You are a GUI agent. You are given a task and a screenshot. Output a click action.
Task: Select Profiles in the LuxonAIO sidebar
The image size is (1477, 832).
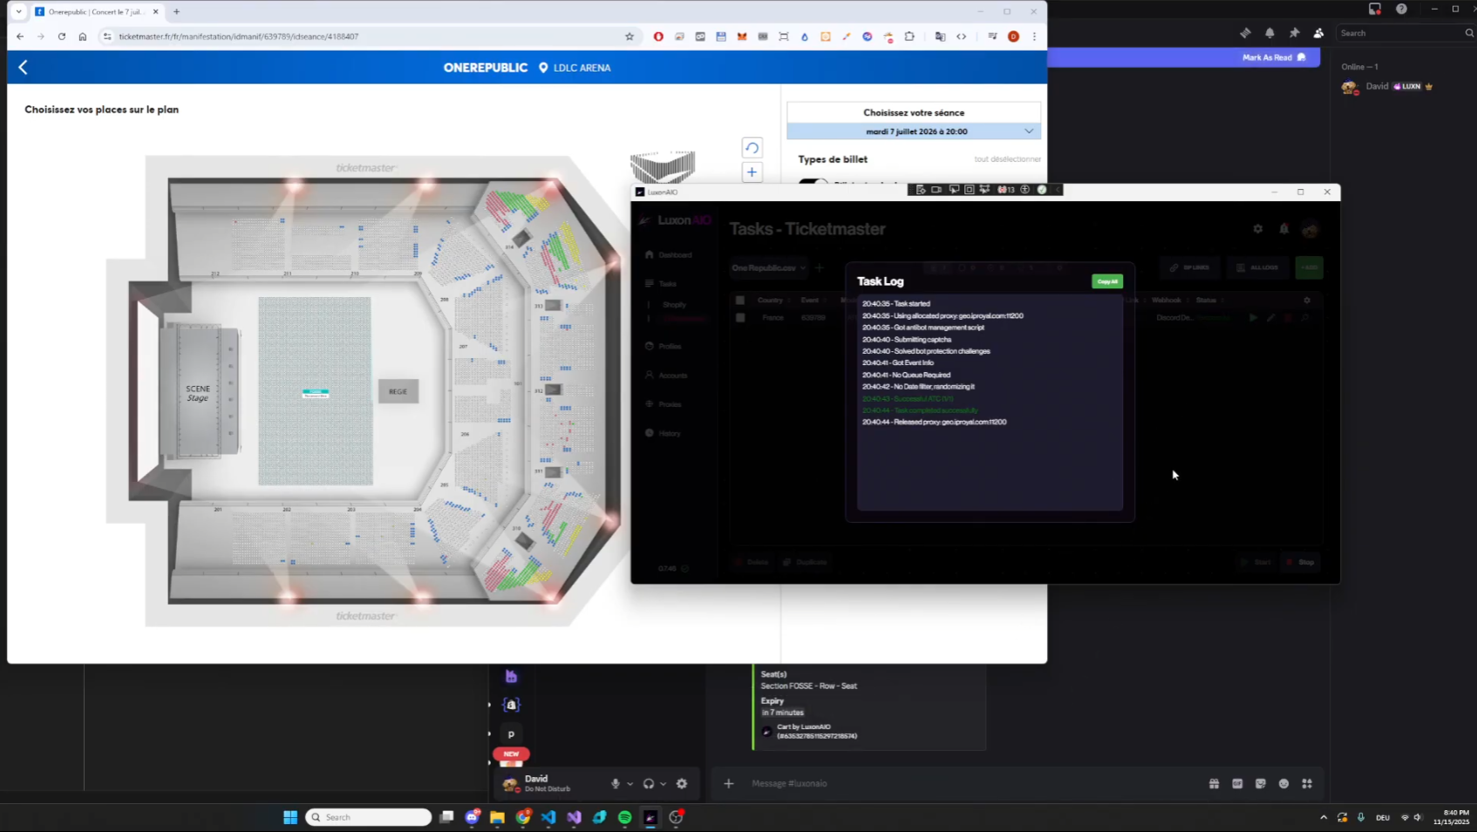click(670, 346)
